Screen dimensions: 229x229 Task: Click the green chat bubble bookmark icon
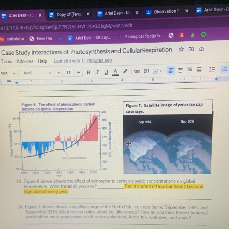click(204, 35)
